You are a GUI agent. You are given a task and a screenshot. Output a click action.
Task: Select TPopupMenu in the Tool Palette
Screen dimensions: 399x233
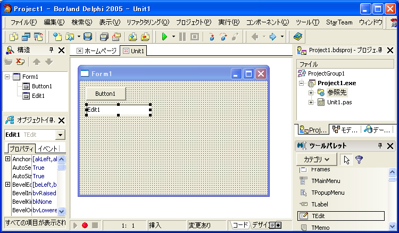[x=327, y=193]
